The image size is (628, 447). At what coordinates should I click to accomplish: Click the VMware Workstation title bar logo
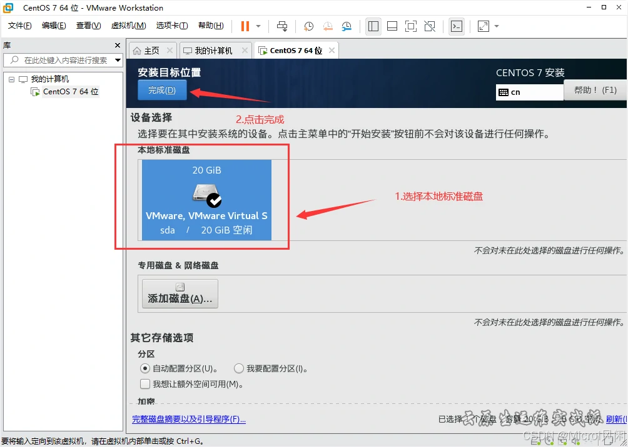click(x=8, y=7)
